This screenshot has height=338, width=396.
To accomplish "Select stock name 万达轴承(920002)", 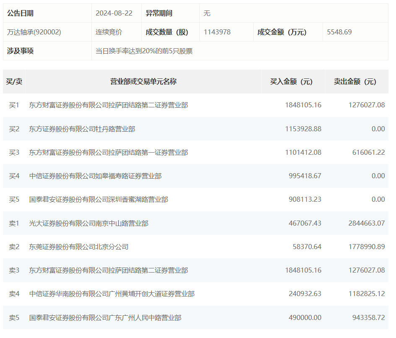I will click(x=34, y=32).
